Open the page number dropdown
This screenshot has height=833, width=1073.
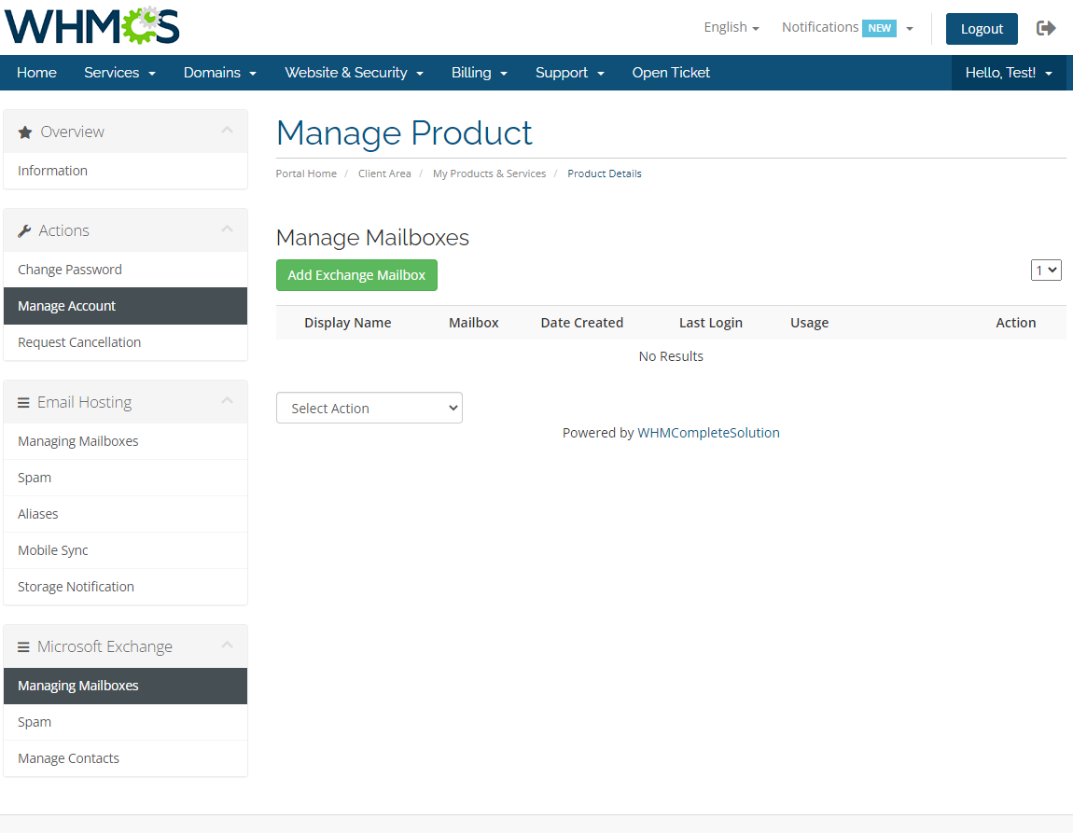tap(1046, 271)
